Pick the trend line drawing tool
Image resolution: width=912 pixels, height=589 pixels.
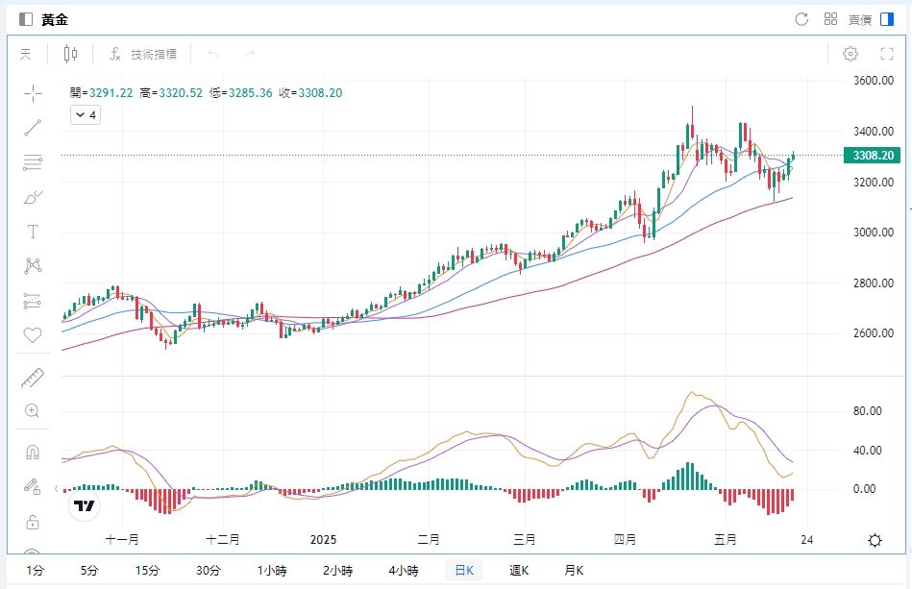click(33, 127)
